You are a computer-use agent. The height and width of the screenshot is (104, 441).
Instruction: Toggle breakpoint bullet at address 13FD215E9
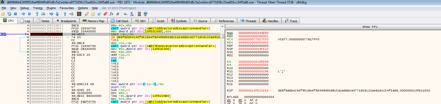click(28, 46)
